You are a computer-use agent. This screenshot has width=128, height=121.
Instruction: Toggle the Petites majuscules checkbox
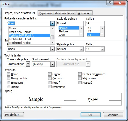[x=80, y=74]
